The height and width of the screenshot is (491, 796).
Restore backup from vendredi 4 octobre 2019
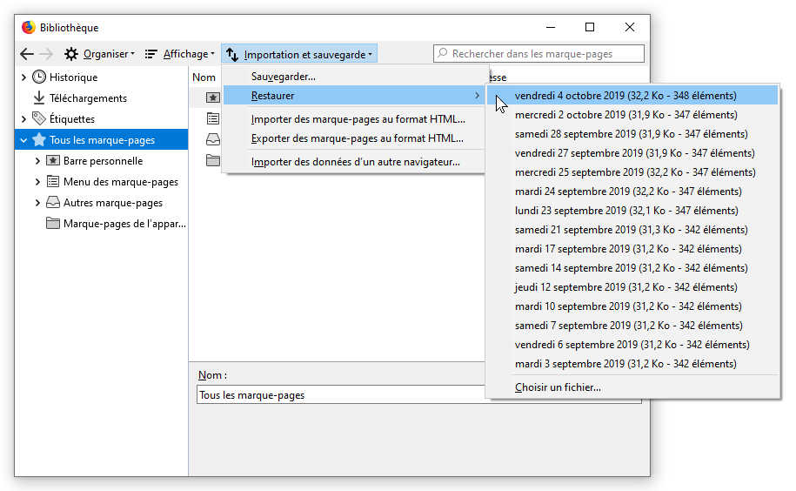click(x=632, y=96)
